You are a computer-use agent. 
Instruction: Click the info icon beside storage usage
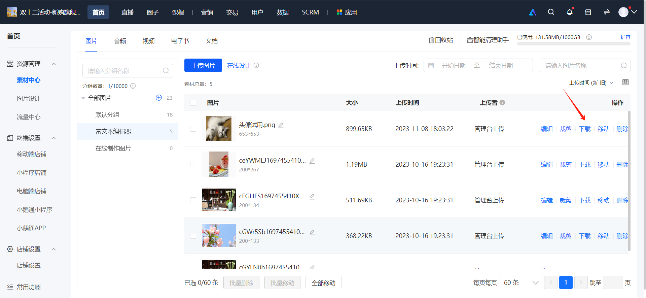(x=589, y=37)
